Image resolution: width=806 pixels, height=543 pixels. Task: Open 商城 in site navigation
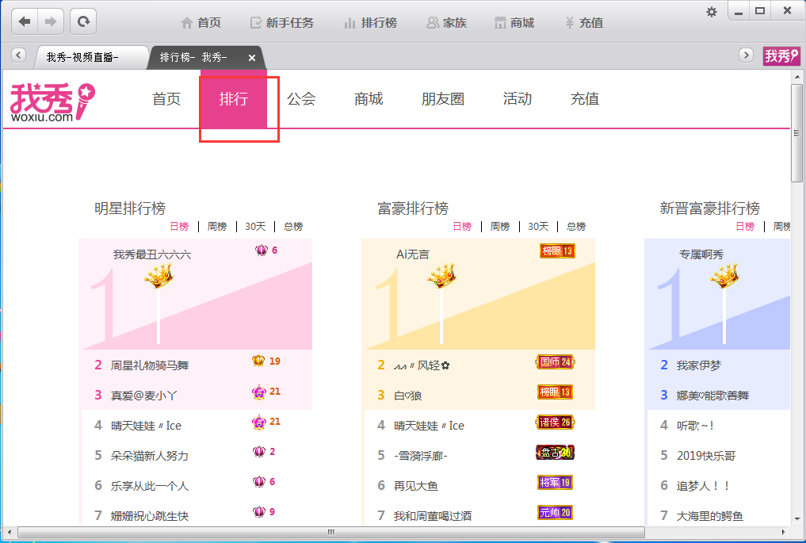click(x=369, y=99)
